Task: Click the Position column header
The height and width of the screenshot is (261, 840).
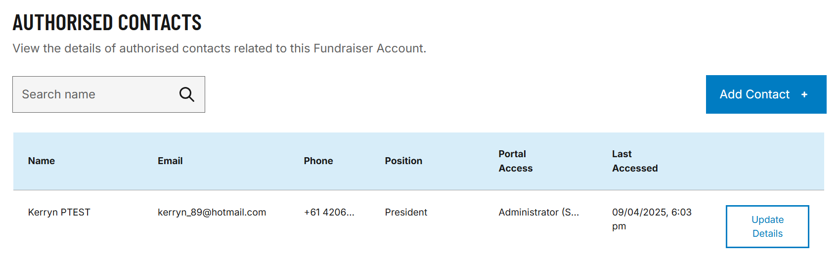Action: (x=403, y=161)
